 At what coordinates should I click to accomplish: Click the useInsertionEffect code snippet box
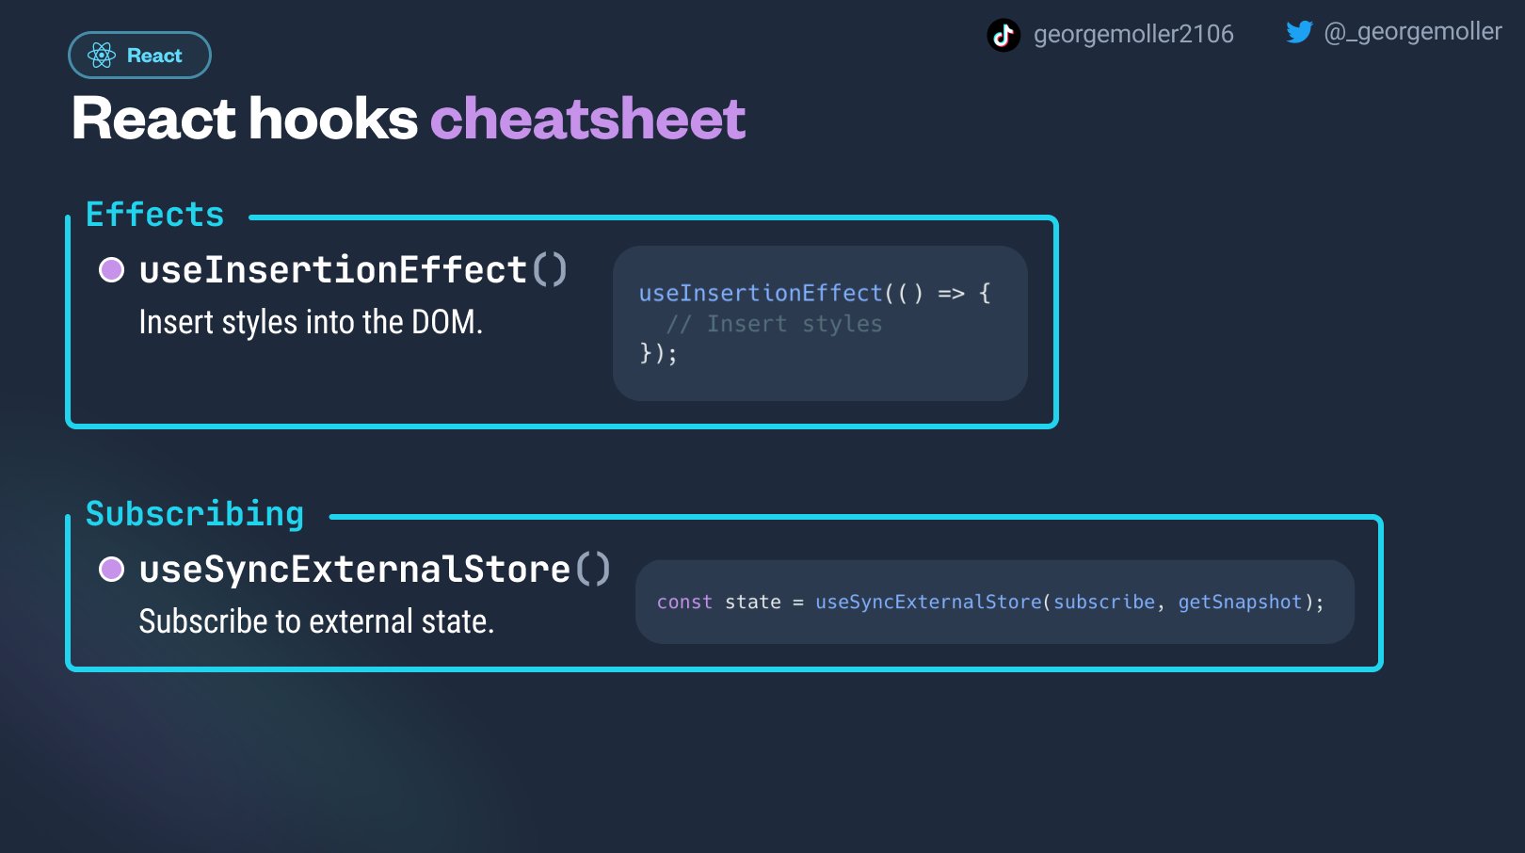820,323
